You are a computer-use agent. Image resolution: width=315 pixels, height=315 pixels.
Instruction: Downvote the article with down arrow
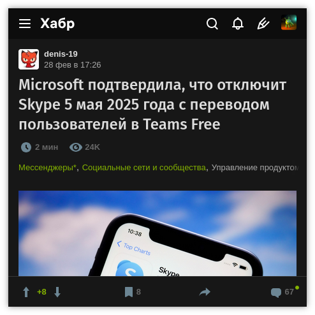[x=57, y=292]
